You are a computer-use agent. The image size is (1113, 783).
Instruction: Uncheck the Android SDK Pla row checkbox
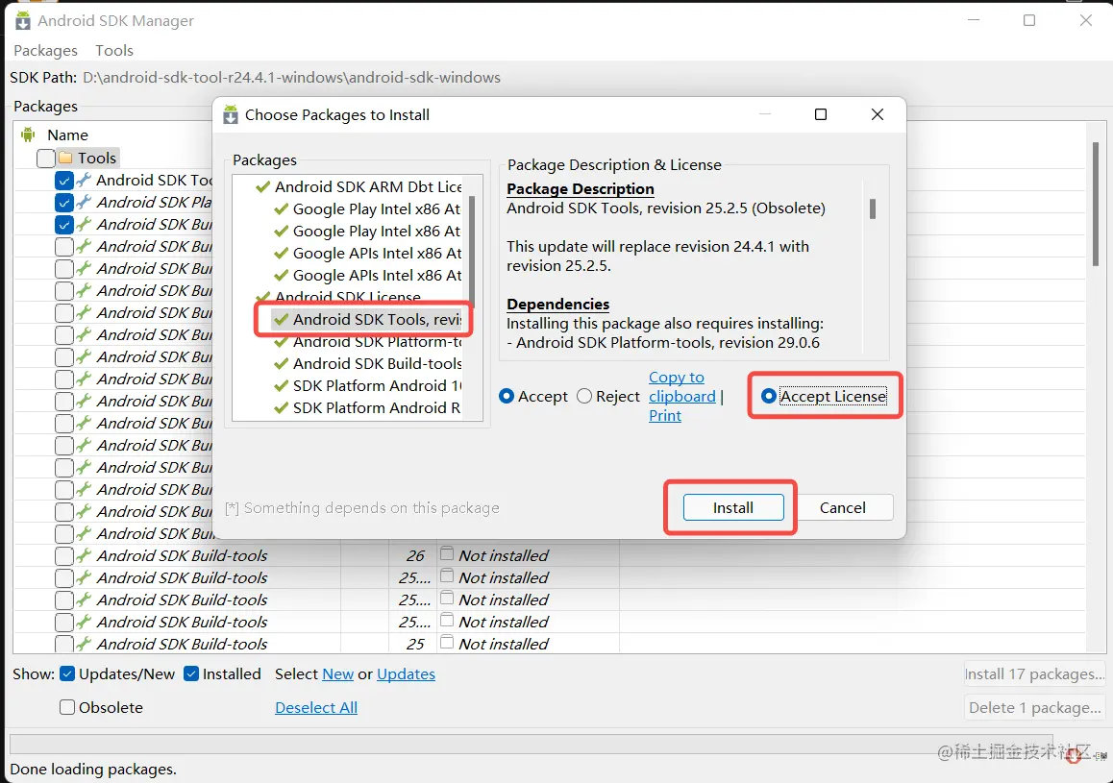[x=63, y=202]
